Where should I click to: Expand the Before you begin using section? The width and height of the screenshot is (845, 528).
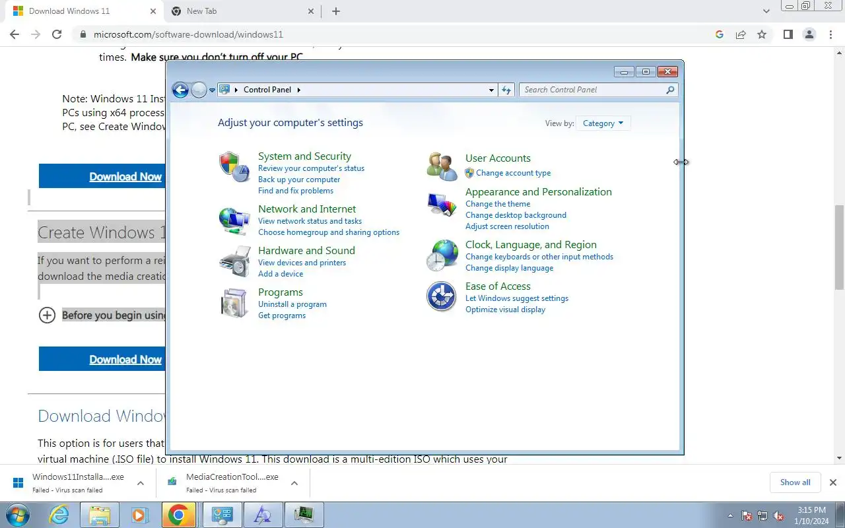(x=47, y=315)
